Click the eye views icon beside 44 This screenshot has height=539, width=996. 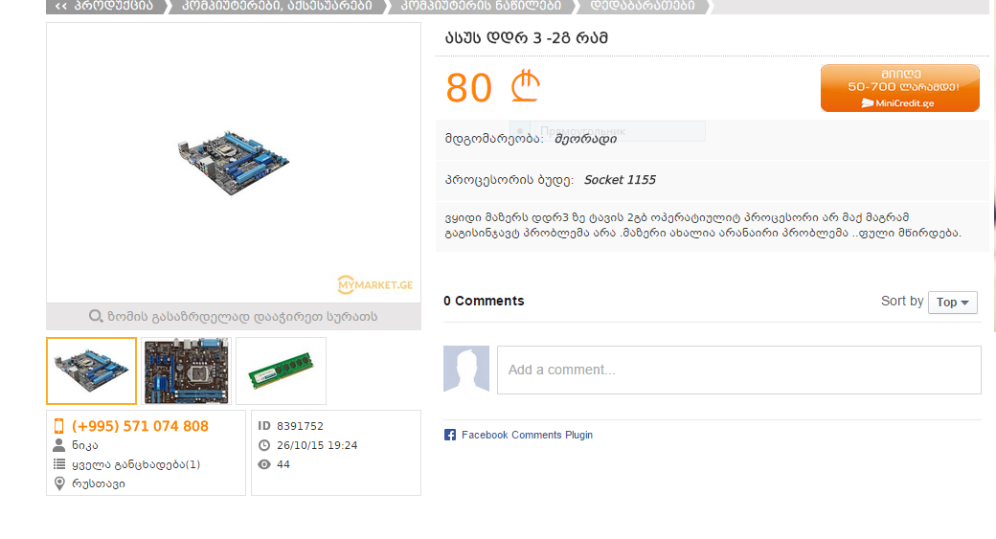264,464
